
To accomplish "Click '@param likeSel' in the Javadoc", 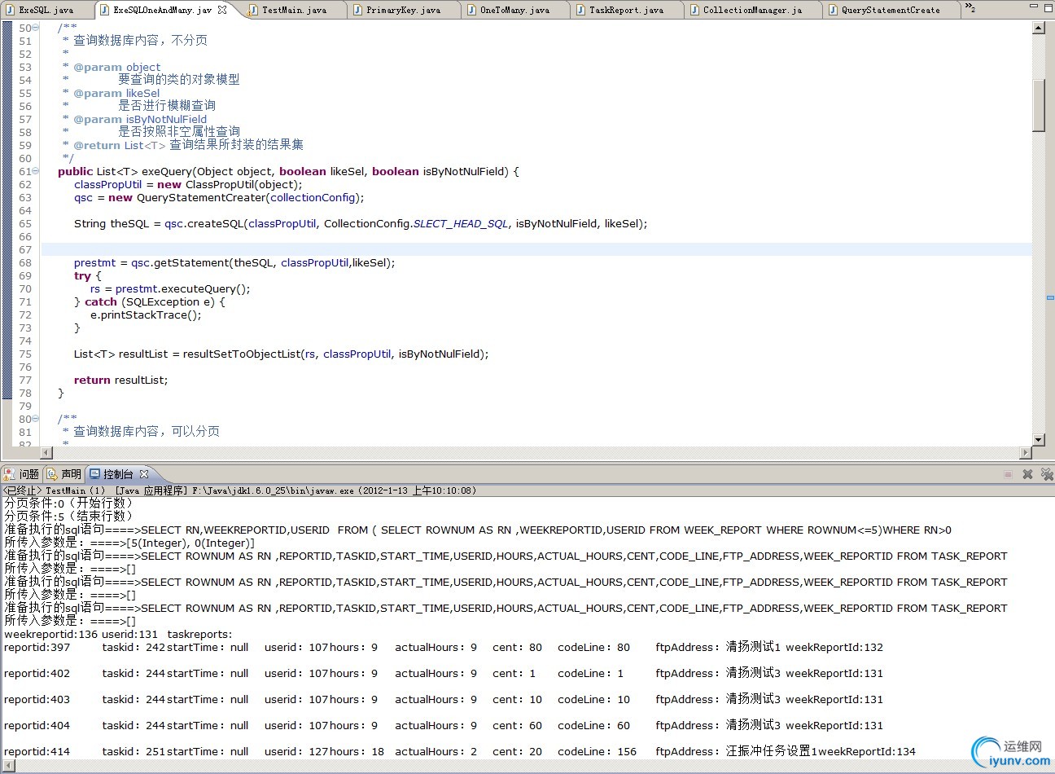I will (116, 93).
